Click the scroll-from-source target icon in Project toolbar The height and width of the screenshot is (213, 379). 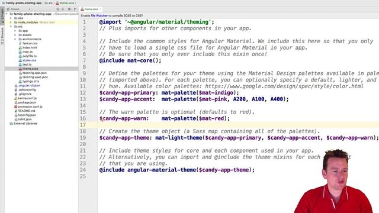coord(58,9)
